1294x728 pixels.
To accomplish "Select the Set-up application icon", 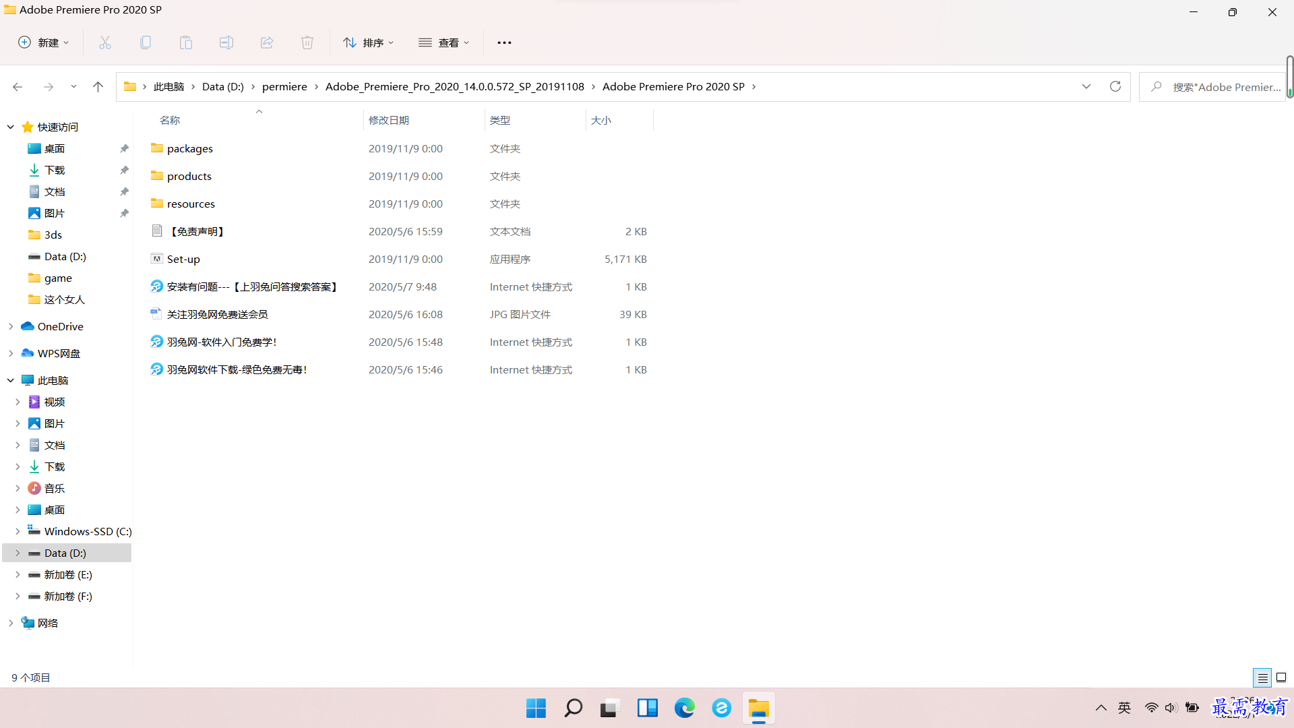I will click(157, 259).
